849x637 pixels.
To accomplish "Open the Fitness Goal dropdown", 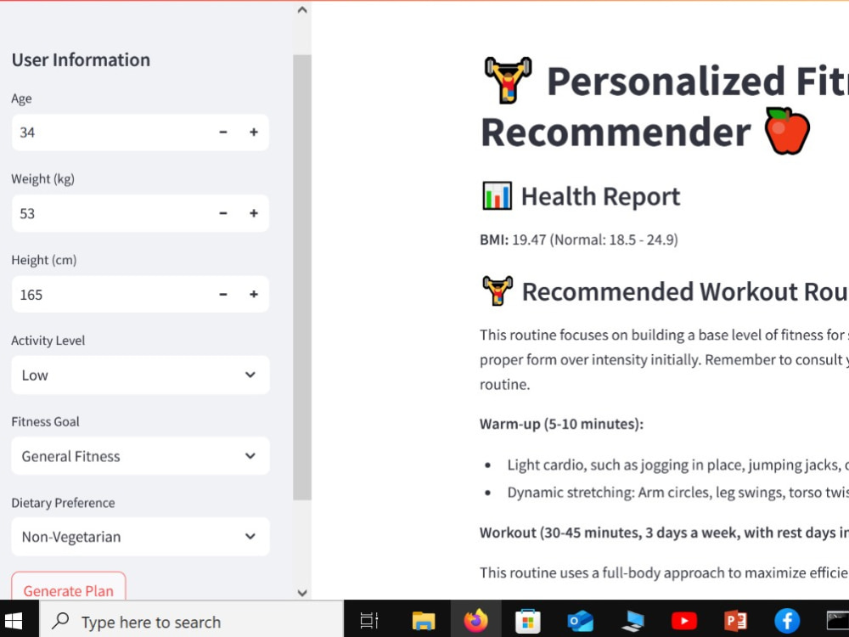I will (140, 456).
